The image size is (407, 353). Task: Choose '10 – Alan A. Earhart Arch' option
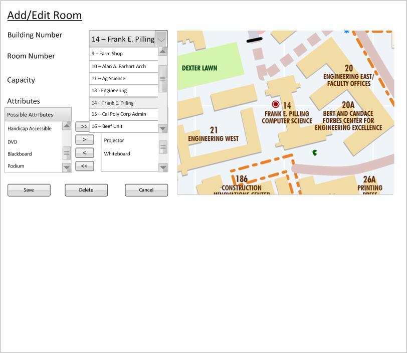click(x=123, y=67)
